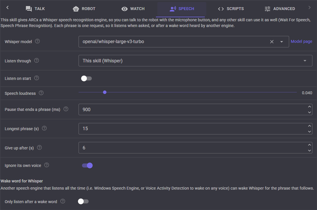Show help for Pause that ends a phrase
The width and height of the screenshot is (317, 210).
tap(66, 109)
